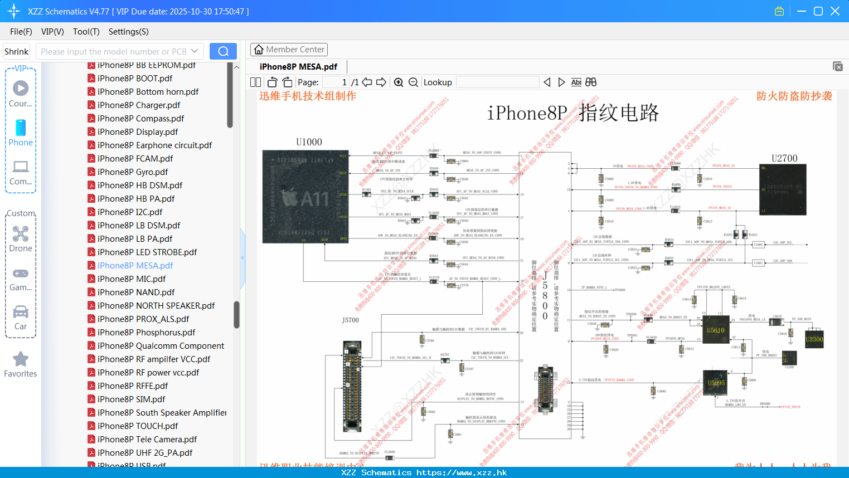Collapse the file list panel handle
Image resolution: width=849 pixels, height=478 pixels.
(x=242, y=258)
